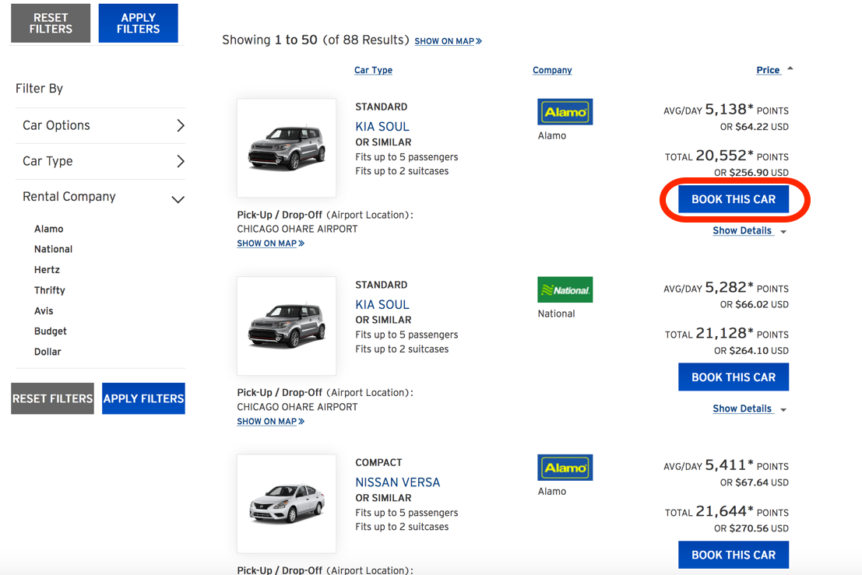Viewport: 862px width, 575px height.
Task: Click the top Apply Filters button
Action: coord(138,23)
